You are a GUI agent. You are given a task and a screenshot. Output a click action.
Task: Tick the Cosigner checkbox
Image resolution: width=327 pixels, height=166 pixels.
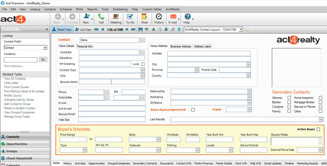click(289, 107)
